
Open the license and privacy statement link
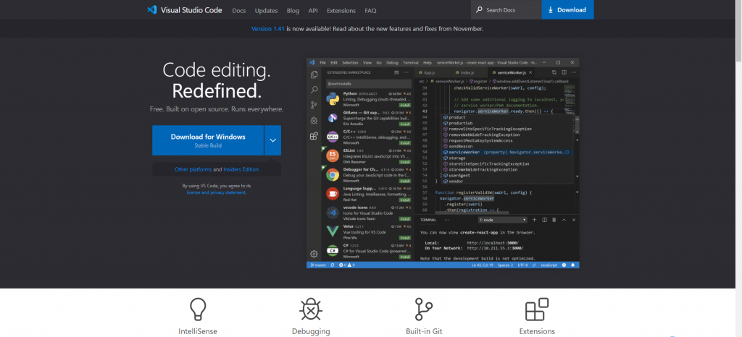tap(216, 192)
